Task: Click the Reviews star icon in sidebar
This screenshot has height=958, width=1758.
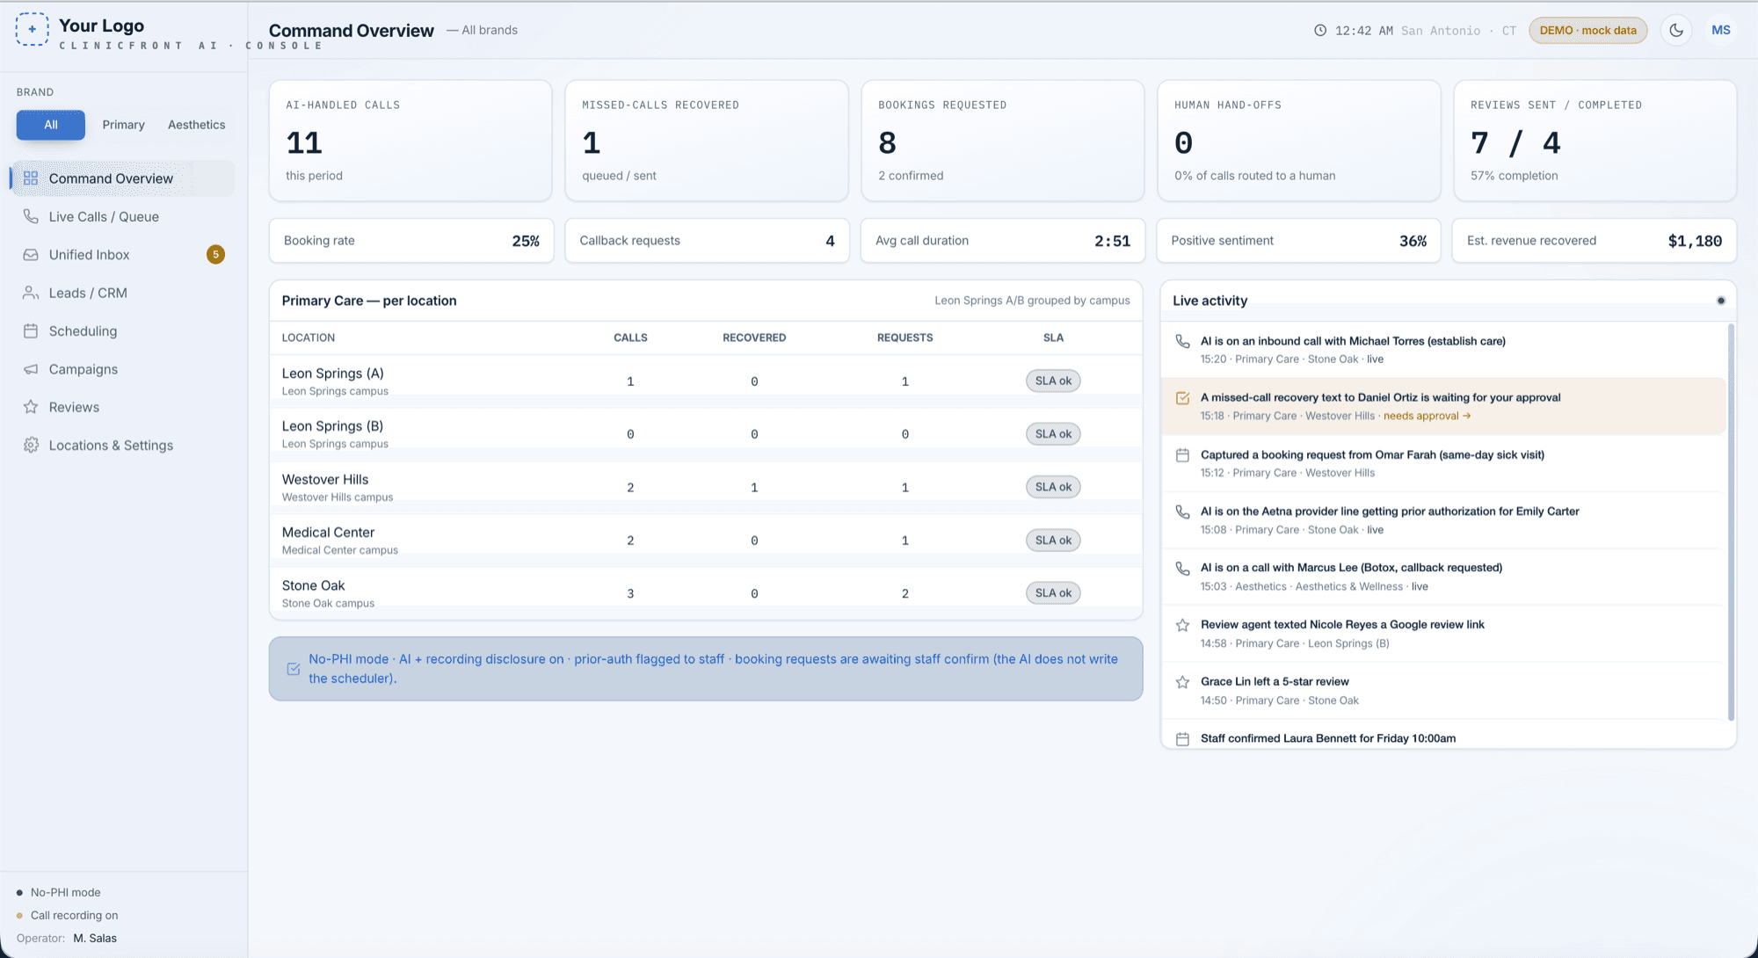Action: click(x=31, y=407)
